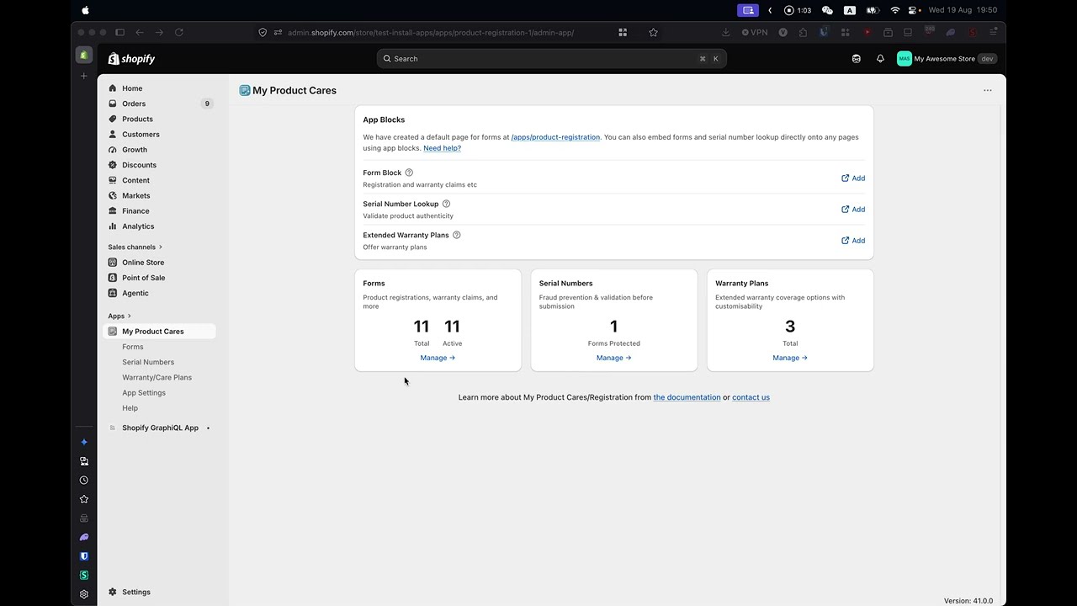Open the history clock icon in left rail
This screenshot has height=606, width=1077.
click(x=83, y=480)
